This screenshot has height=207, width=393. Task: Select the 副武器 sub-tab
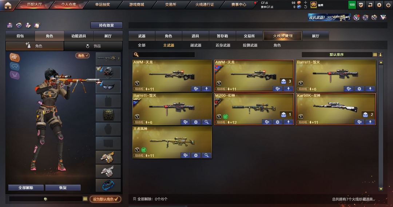coord(196,45)
